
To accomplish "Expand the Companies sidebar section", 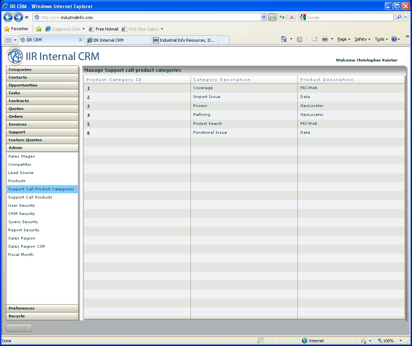I will (x=42, y=70).
